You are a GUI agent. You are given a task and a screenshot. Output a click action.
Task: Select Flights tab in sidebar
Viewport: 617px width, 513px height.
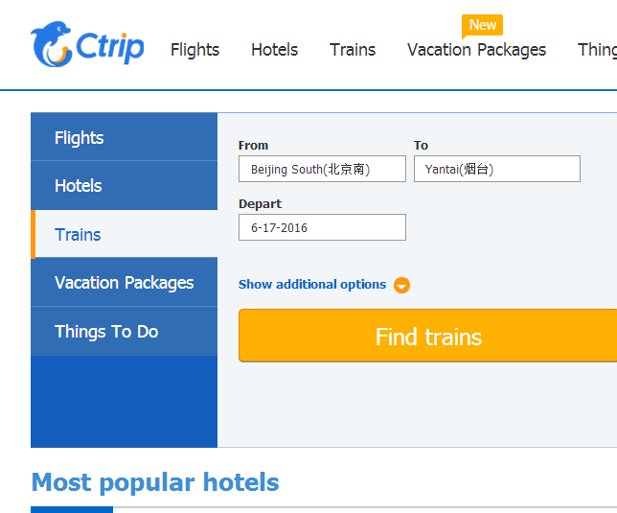tap(124, 137)
